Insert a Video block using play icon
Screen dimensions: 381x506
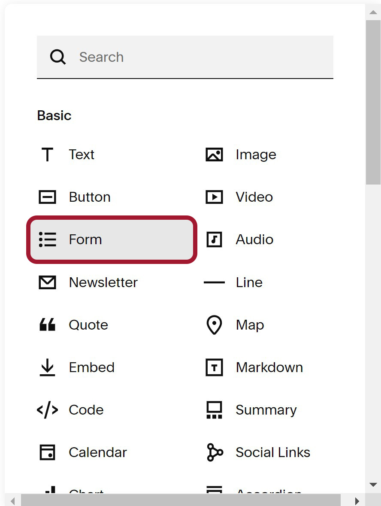tap(214, 197)
